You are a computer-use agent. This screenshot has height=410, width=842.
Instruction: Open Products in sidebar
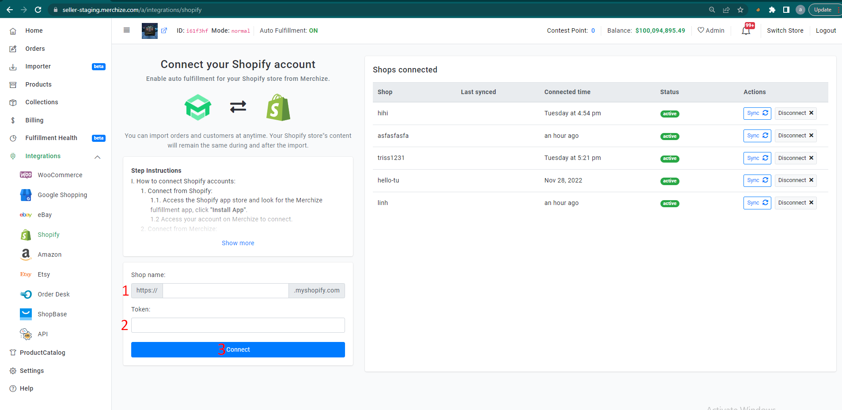coord(38,84)
